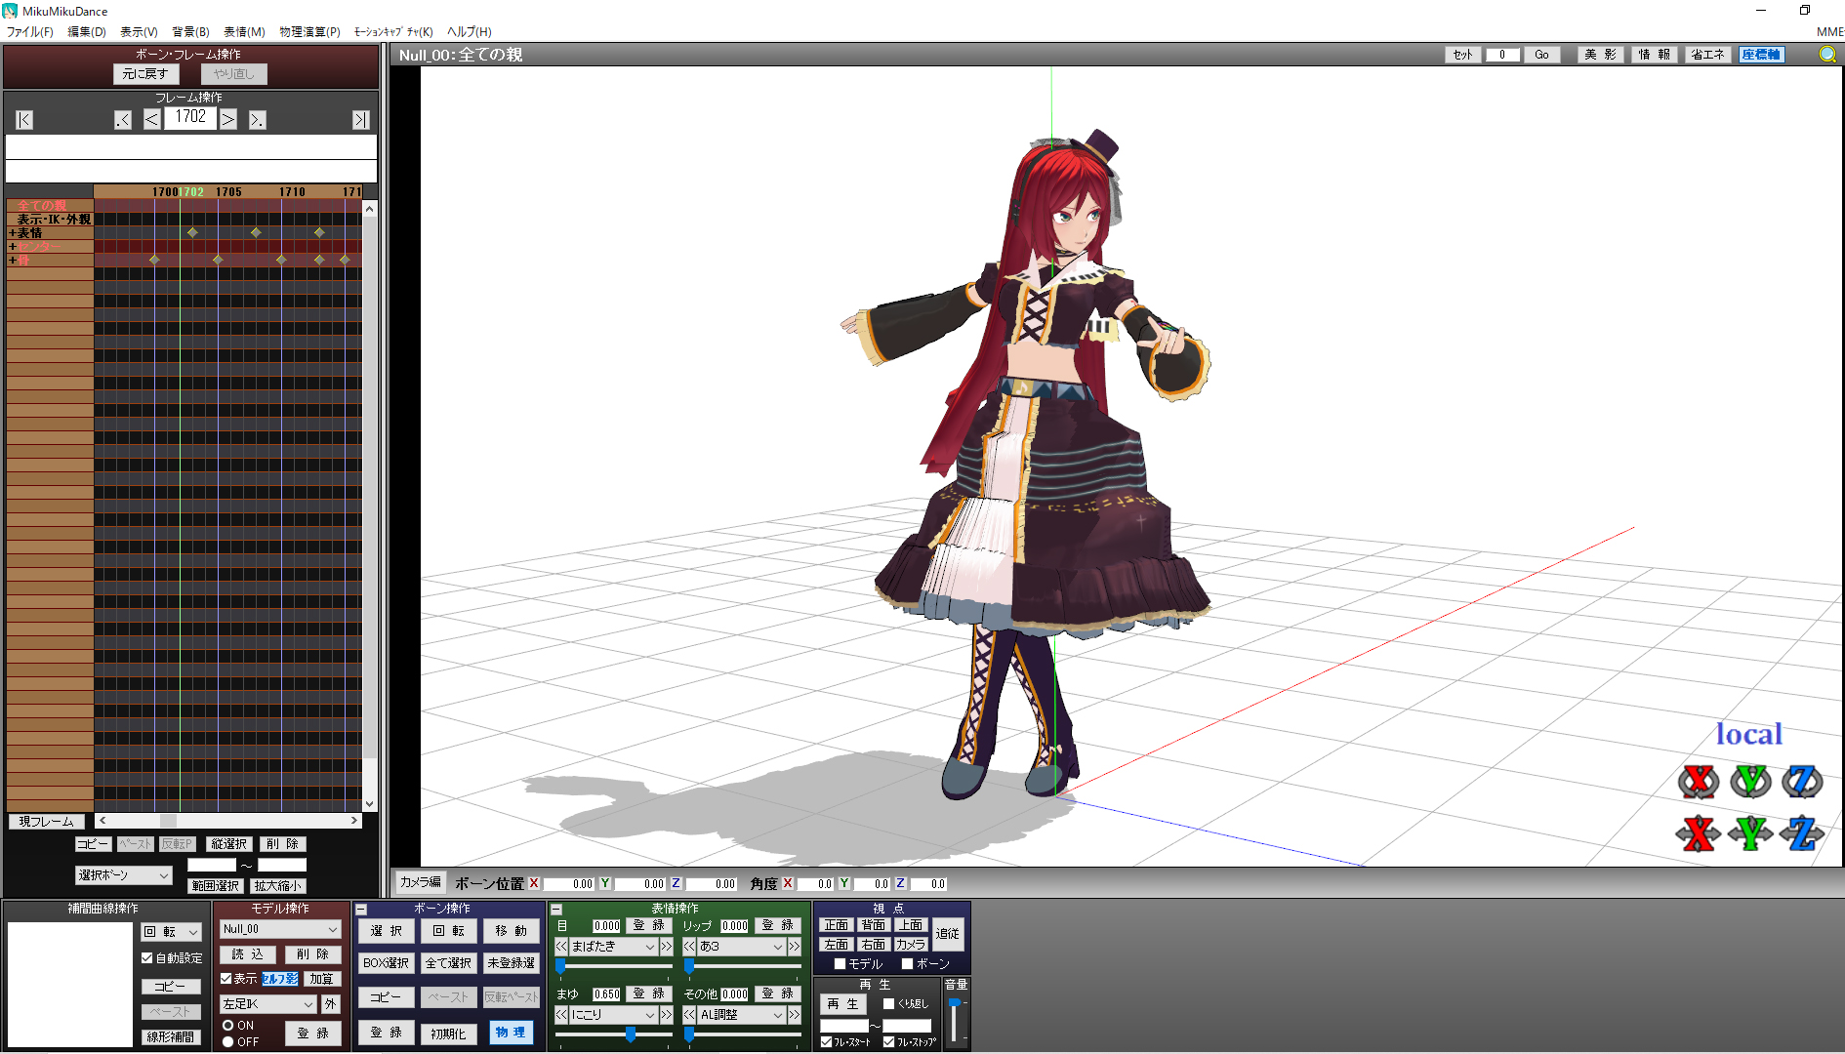Image resolution: width=1845 pixels, height=1054 pixels.
Task: Open the Null_00 model selection dropdown
Action: click(x=280, y=929)
